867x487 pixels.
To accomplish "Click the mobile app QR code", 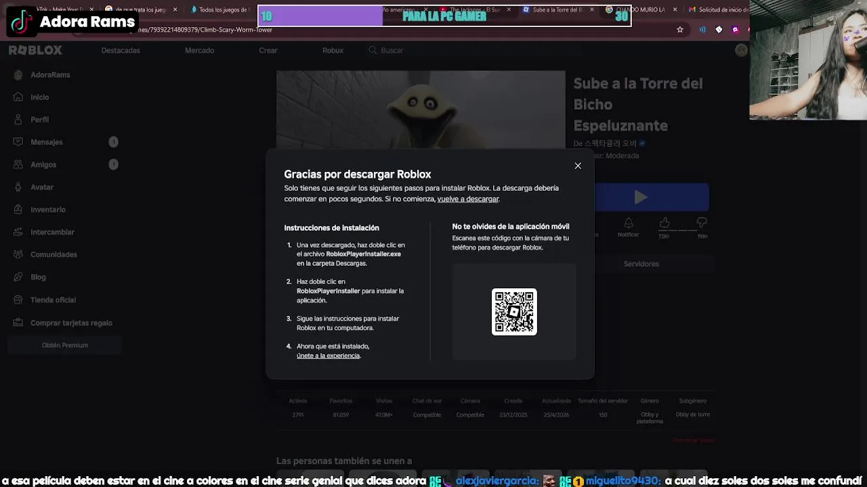I will 514,312.
